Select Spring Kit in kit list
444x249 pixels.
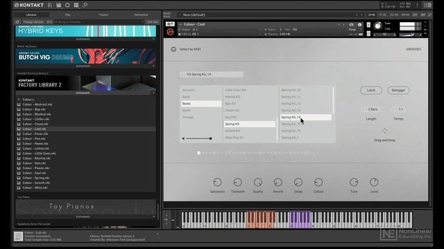tap(250, 124)
